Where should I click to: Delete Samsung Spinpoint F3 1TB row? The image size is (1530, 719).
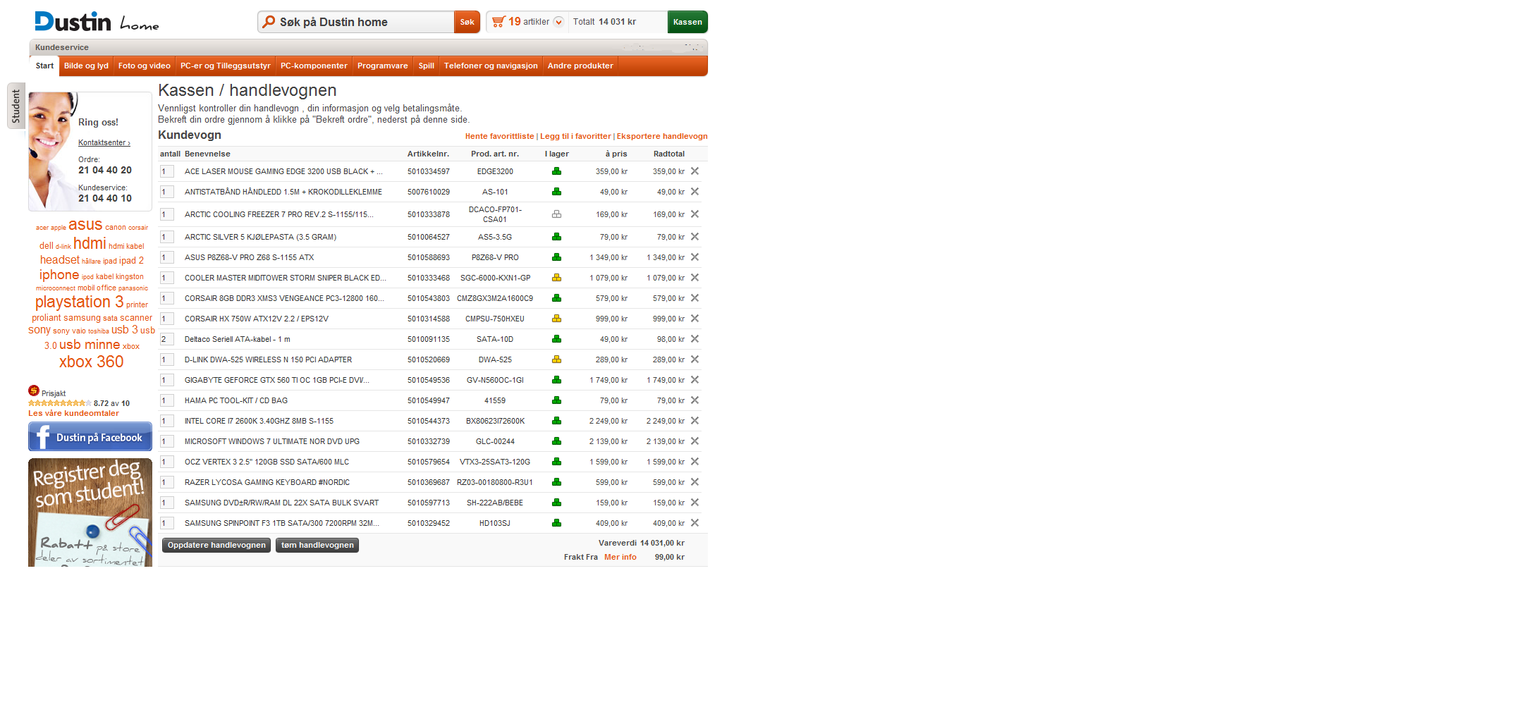point(694,523)
